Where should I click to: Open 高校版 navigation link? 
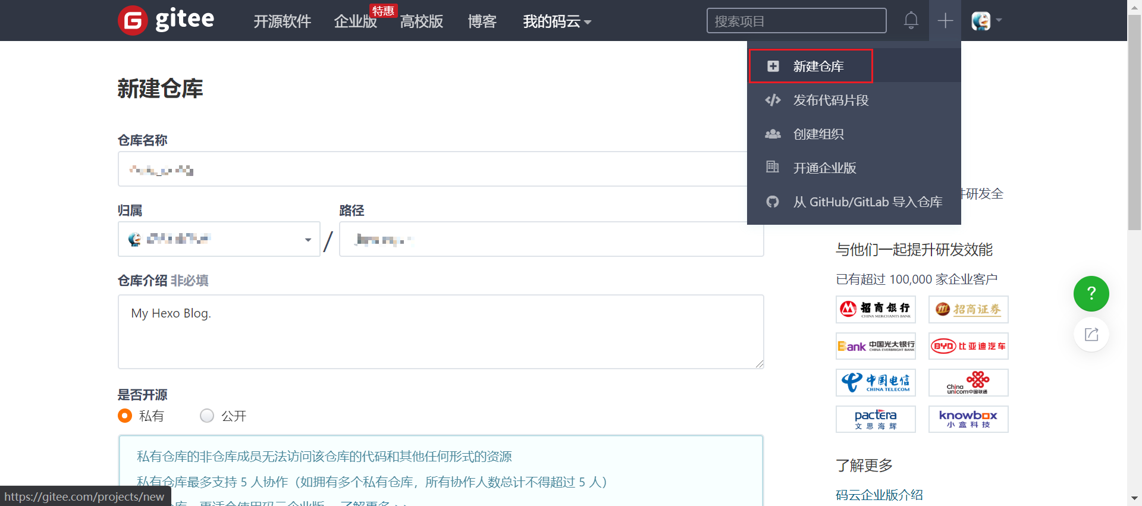(422, 21)
